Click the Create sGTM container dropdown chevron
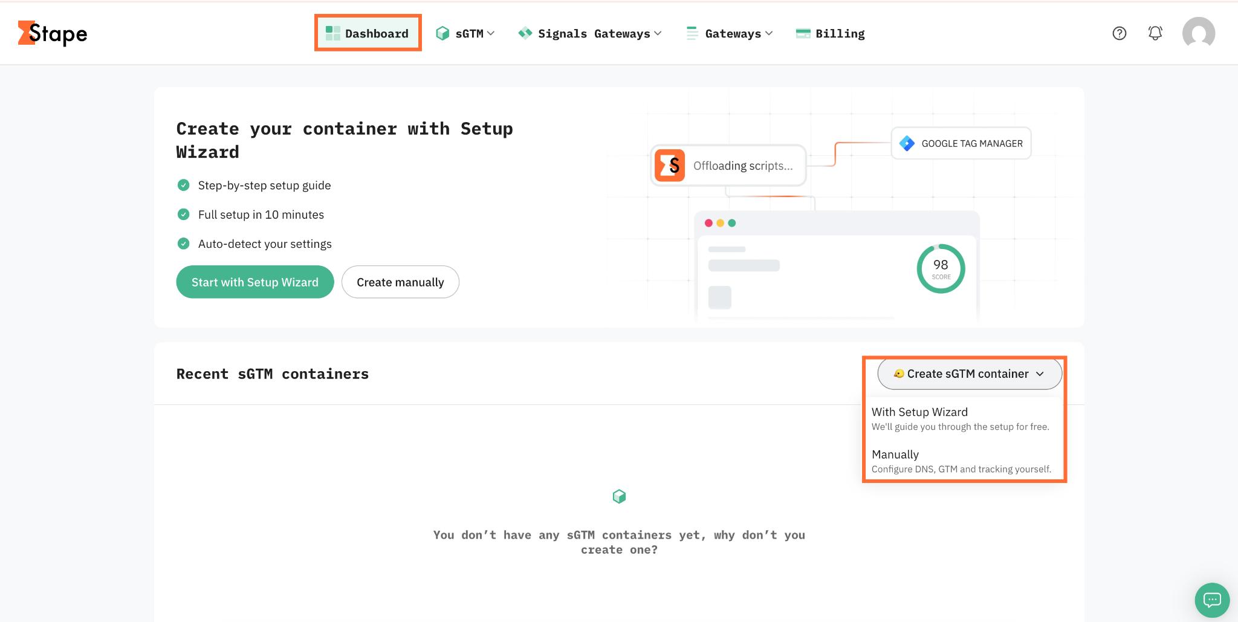 click(x=1040, y=374)
